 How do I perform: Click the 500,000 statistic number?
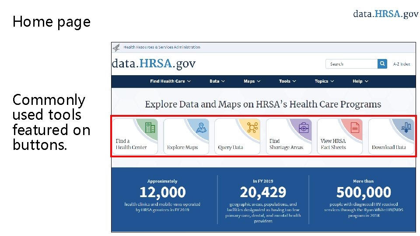[x=364, y=192]
